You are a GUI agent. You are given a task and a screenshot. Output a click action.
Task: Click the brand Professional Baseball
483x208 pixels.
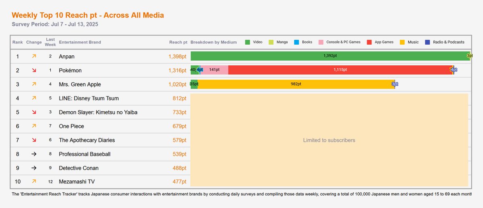pos(85,154)
